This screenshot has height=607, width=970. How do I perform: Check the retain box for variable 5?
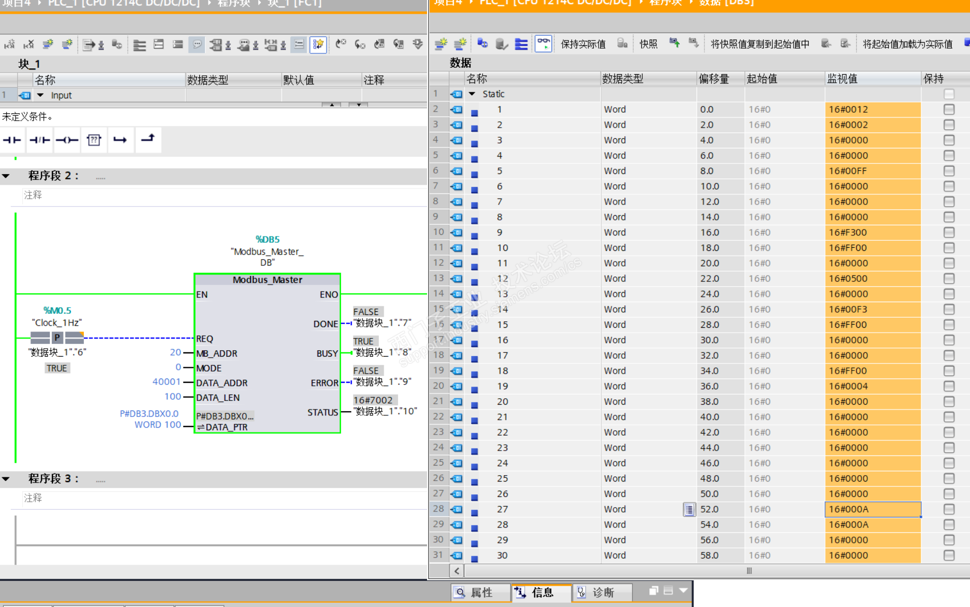click(949, 171)
